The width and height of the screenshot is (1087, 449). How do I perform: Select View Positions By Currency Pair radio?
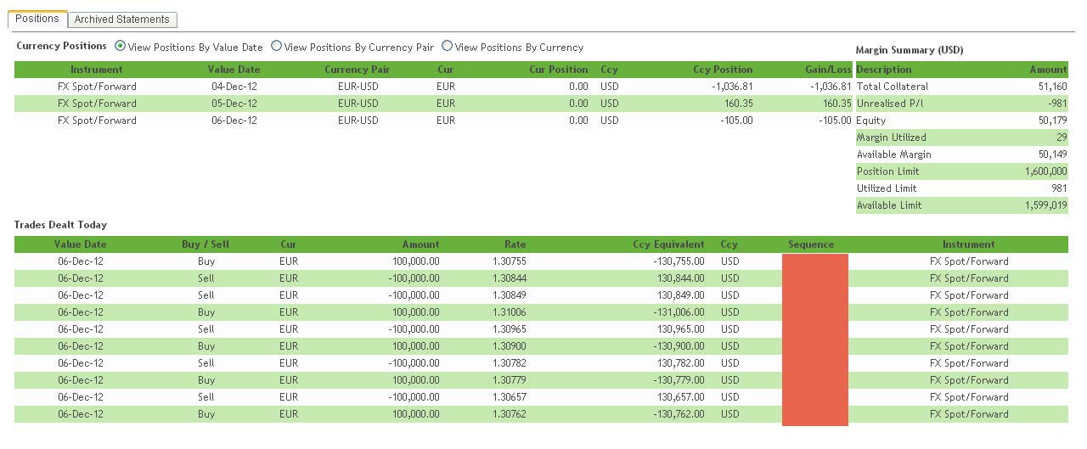[276, 47]
